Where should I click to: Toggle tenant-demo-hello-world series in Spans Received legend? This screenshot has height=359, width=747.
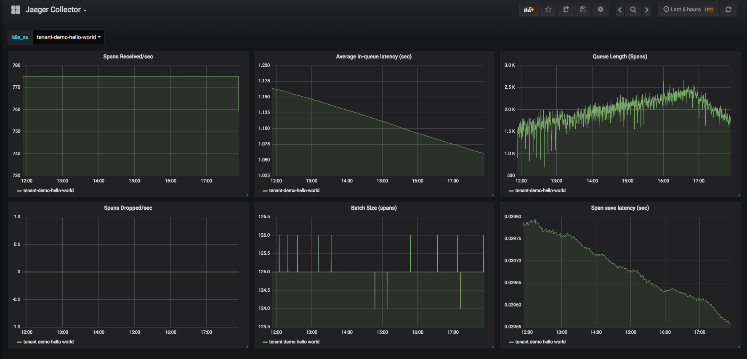coord(48,190)
